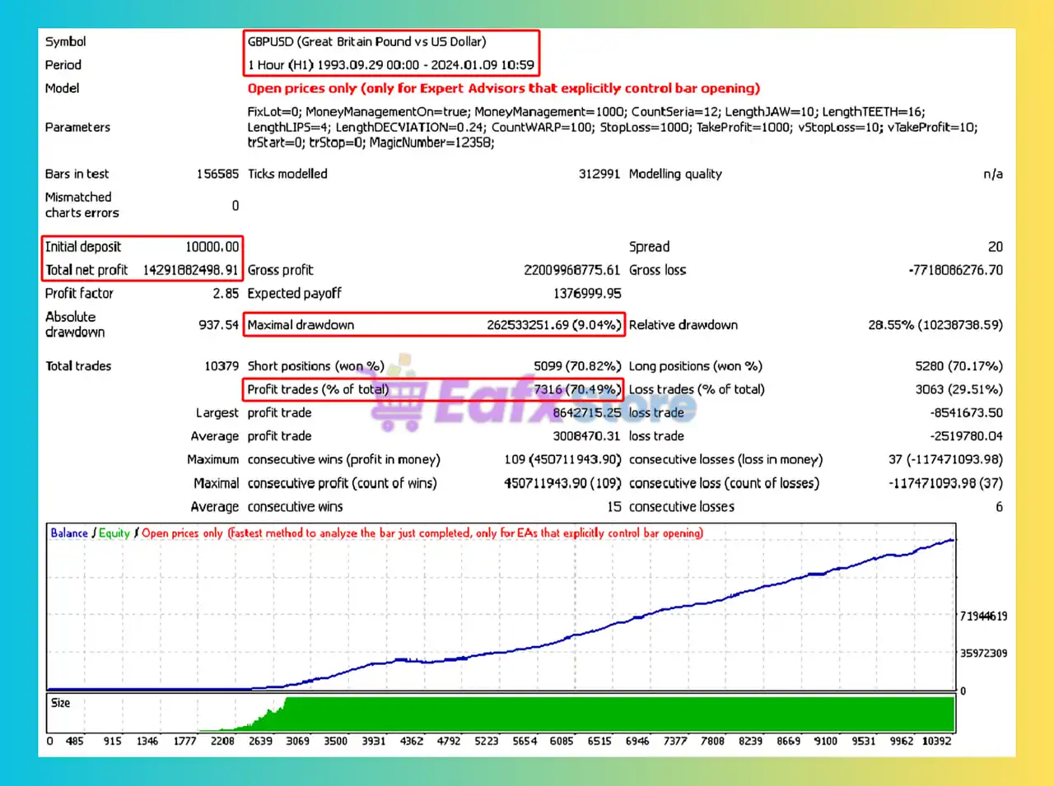Click the Maximal drawdown value

[x=553, y=325]
